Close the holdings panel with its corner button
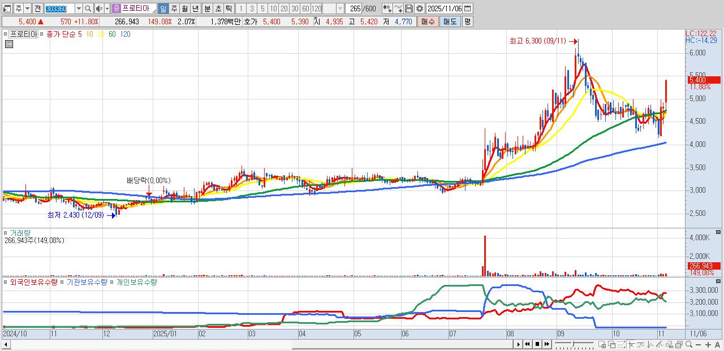This screenshot has width=724, height=351. 719,281
